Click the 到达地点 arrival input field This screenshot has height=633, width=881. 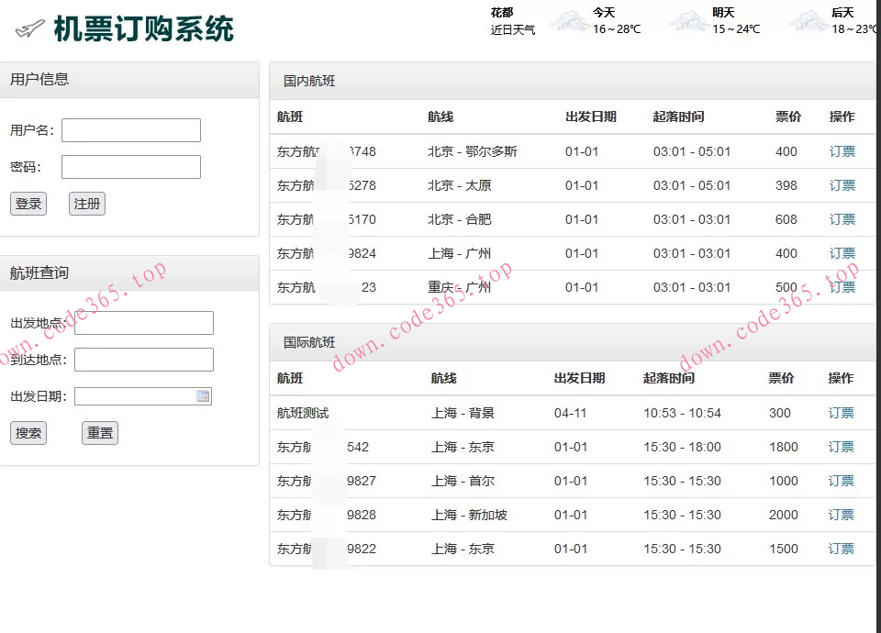click(x=143, y=359)
